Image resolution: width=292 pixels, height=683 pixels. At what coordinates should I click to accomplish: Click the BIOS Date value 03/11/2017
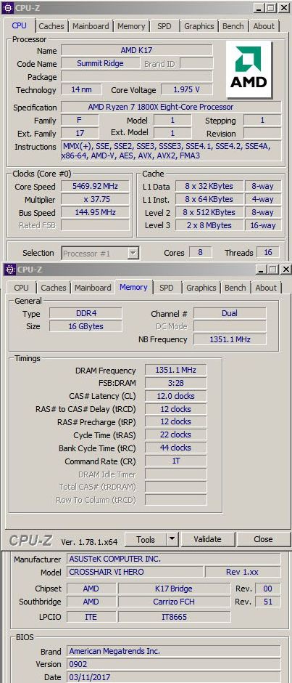174,677
